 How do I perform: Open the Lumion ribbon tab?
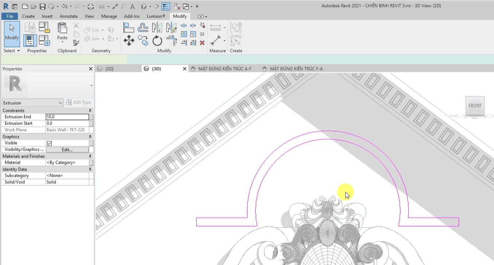click(156, 16)
